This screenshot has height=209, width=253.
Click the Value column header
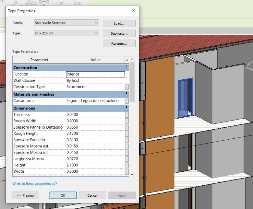coord(95,60)
